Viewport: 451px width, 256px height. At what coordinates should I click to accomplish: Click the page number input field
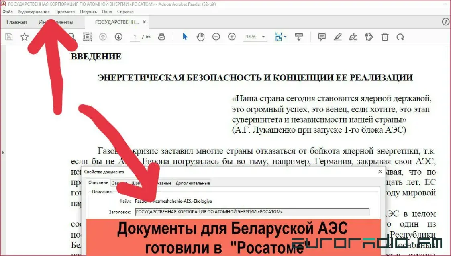(135, 37)
